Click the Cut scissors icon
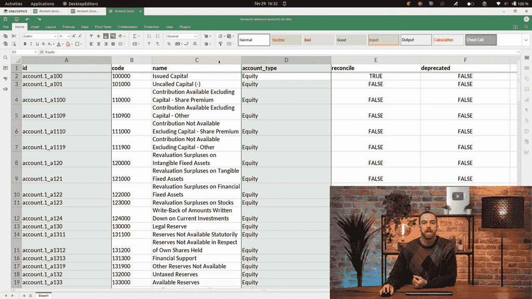This screenshot has height=299, width=532. click(x=14, y=36)
